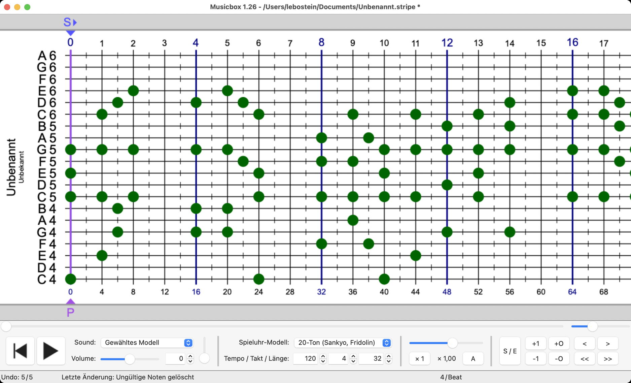The height and width of the screenshot is (383, 631).
Task: Click the Tempo input field showing 120
Action: coord(306,359)
